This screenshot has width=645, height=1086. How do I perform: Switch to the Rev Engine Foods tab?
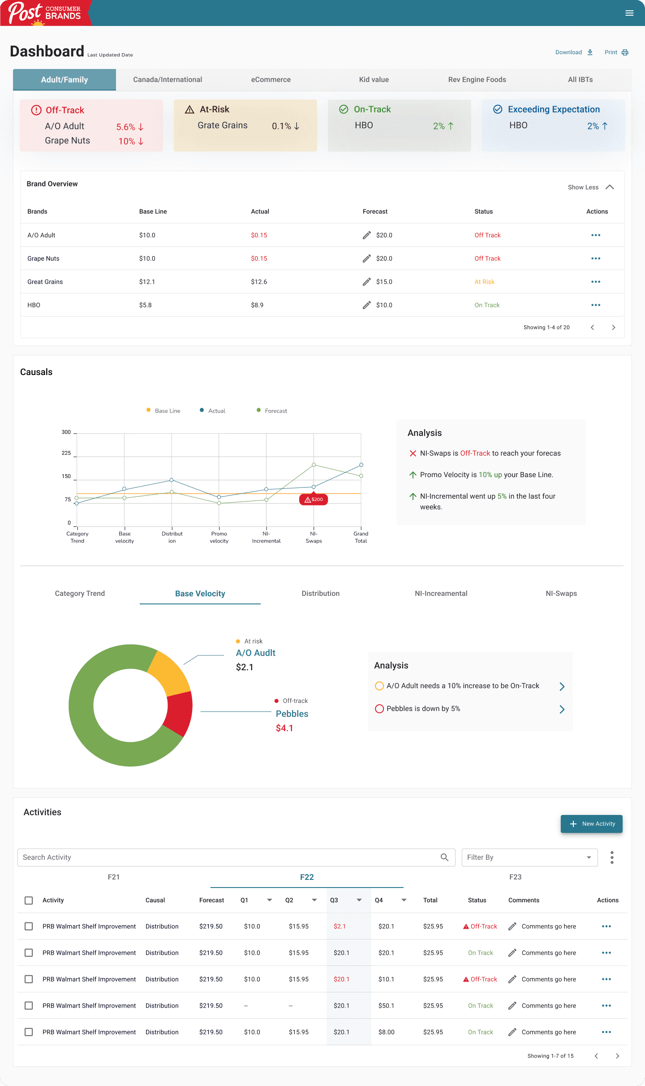[477, 80]
